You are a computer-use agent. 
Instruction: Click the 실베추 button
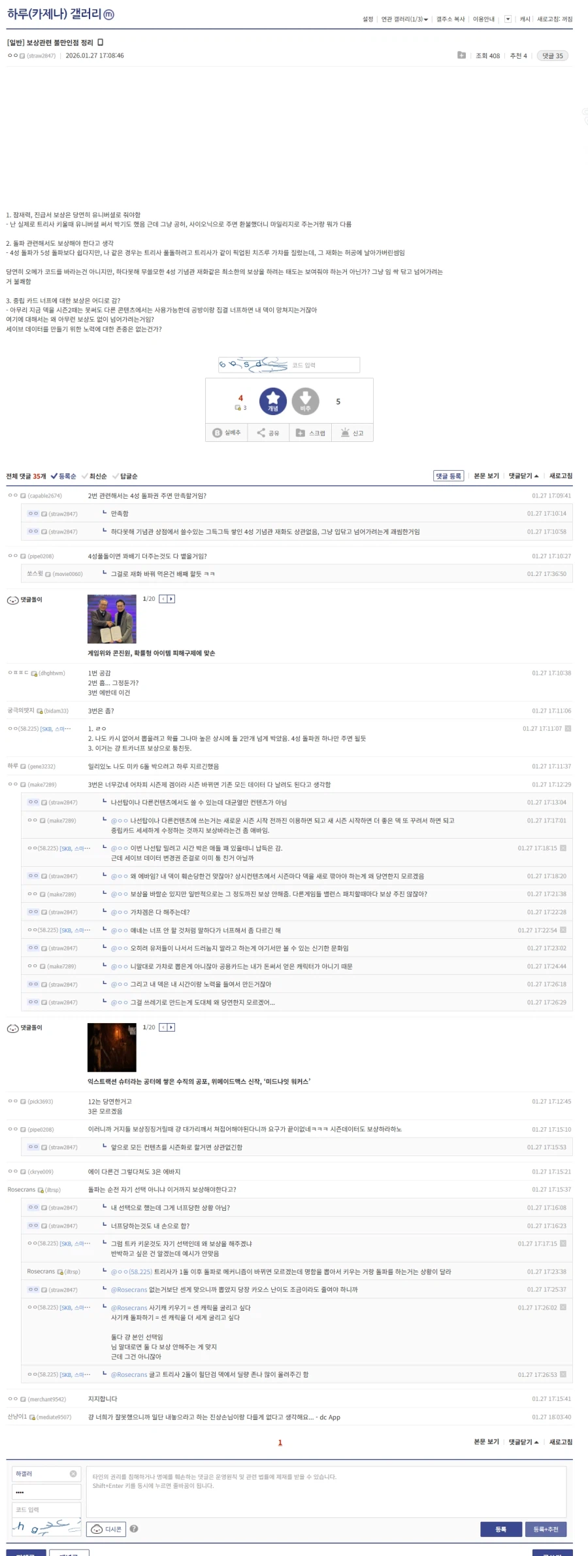tap(227, 433)
